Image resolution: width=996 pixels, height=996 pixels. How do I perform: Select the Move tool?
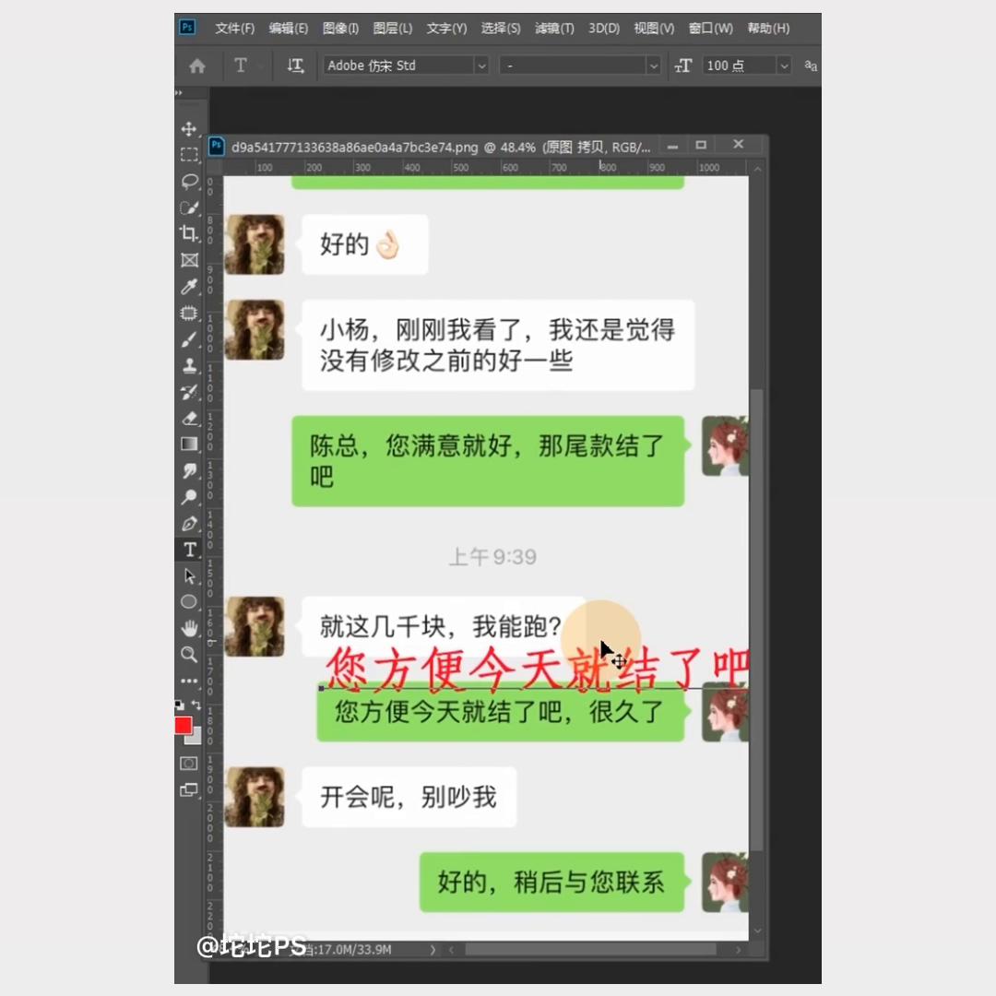(x=189, y=129)
